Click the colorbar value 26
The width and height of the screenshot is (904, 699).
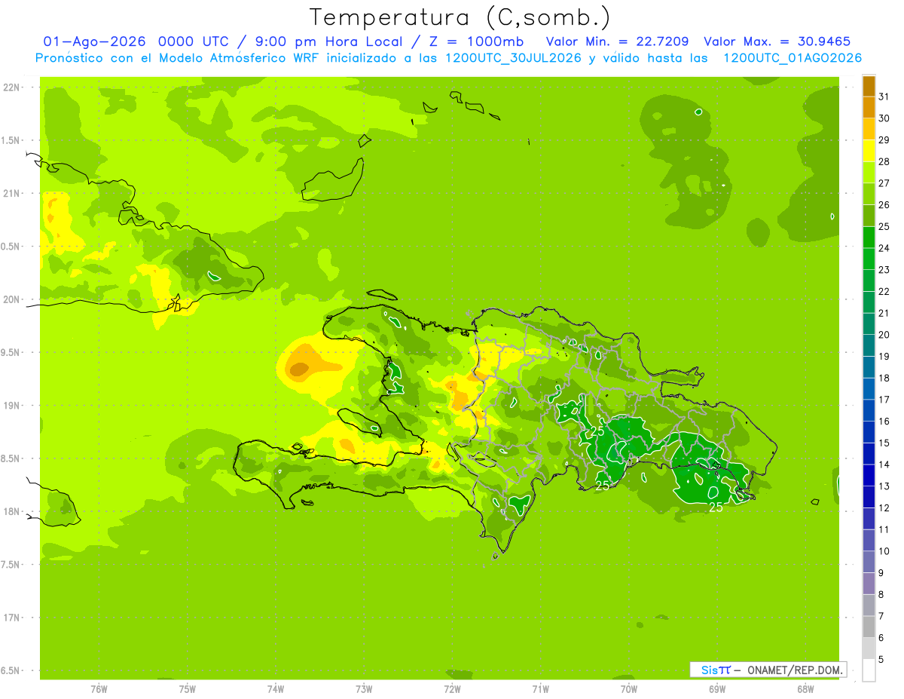(x=884, y=204)
